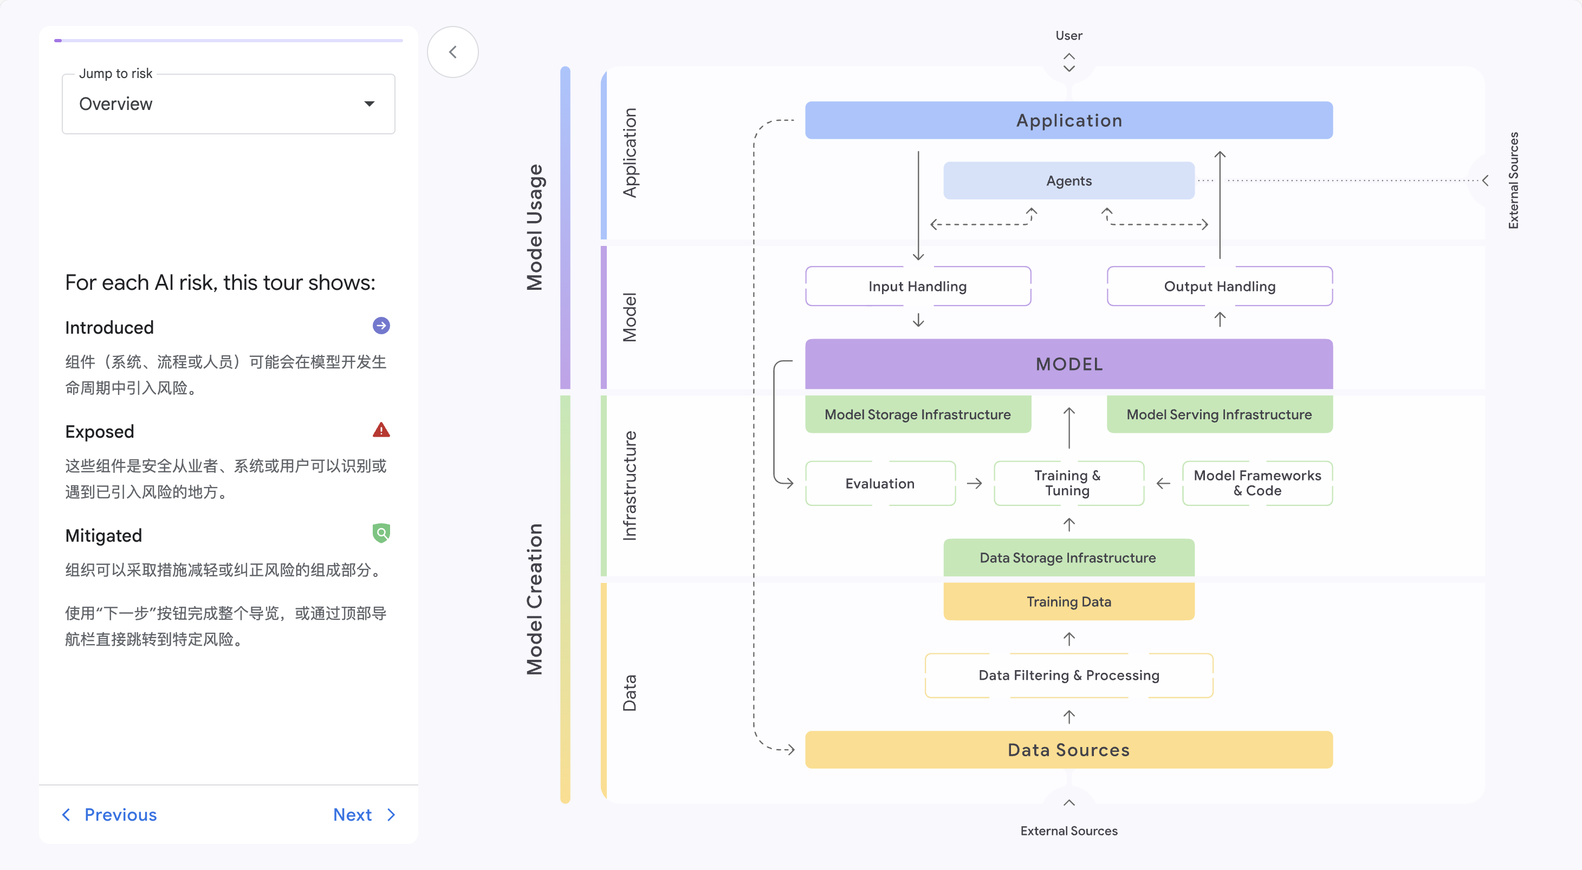The image size is (1582, 870).
Task: Click the User up-down chevron icon
Action: tap(1068, 62)
